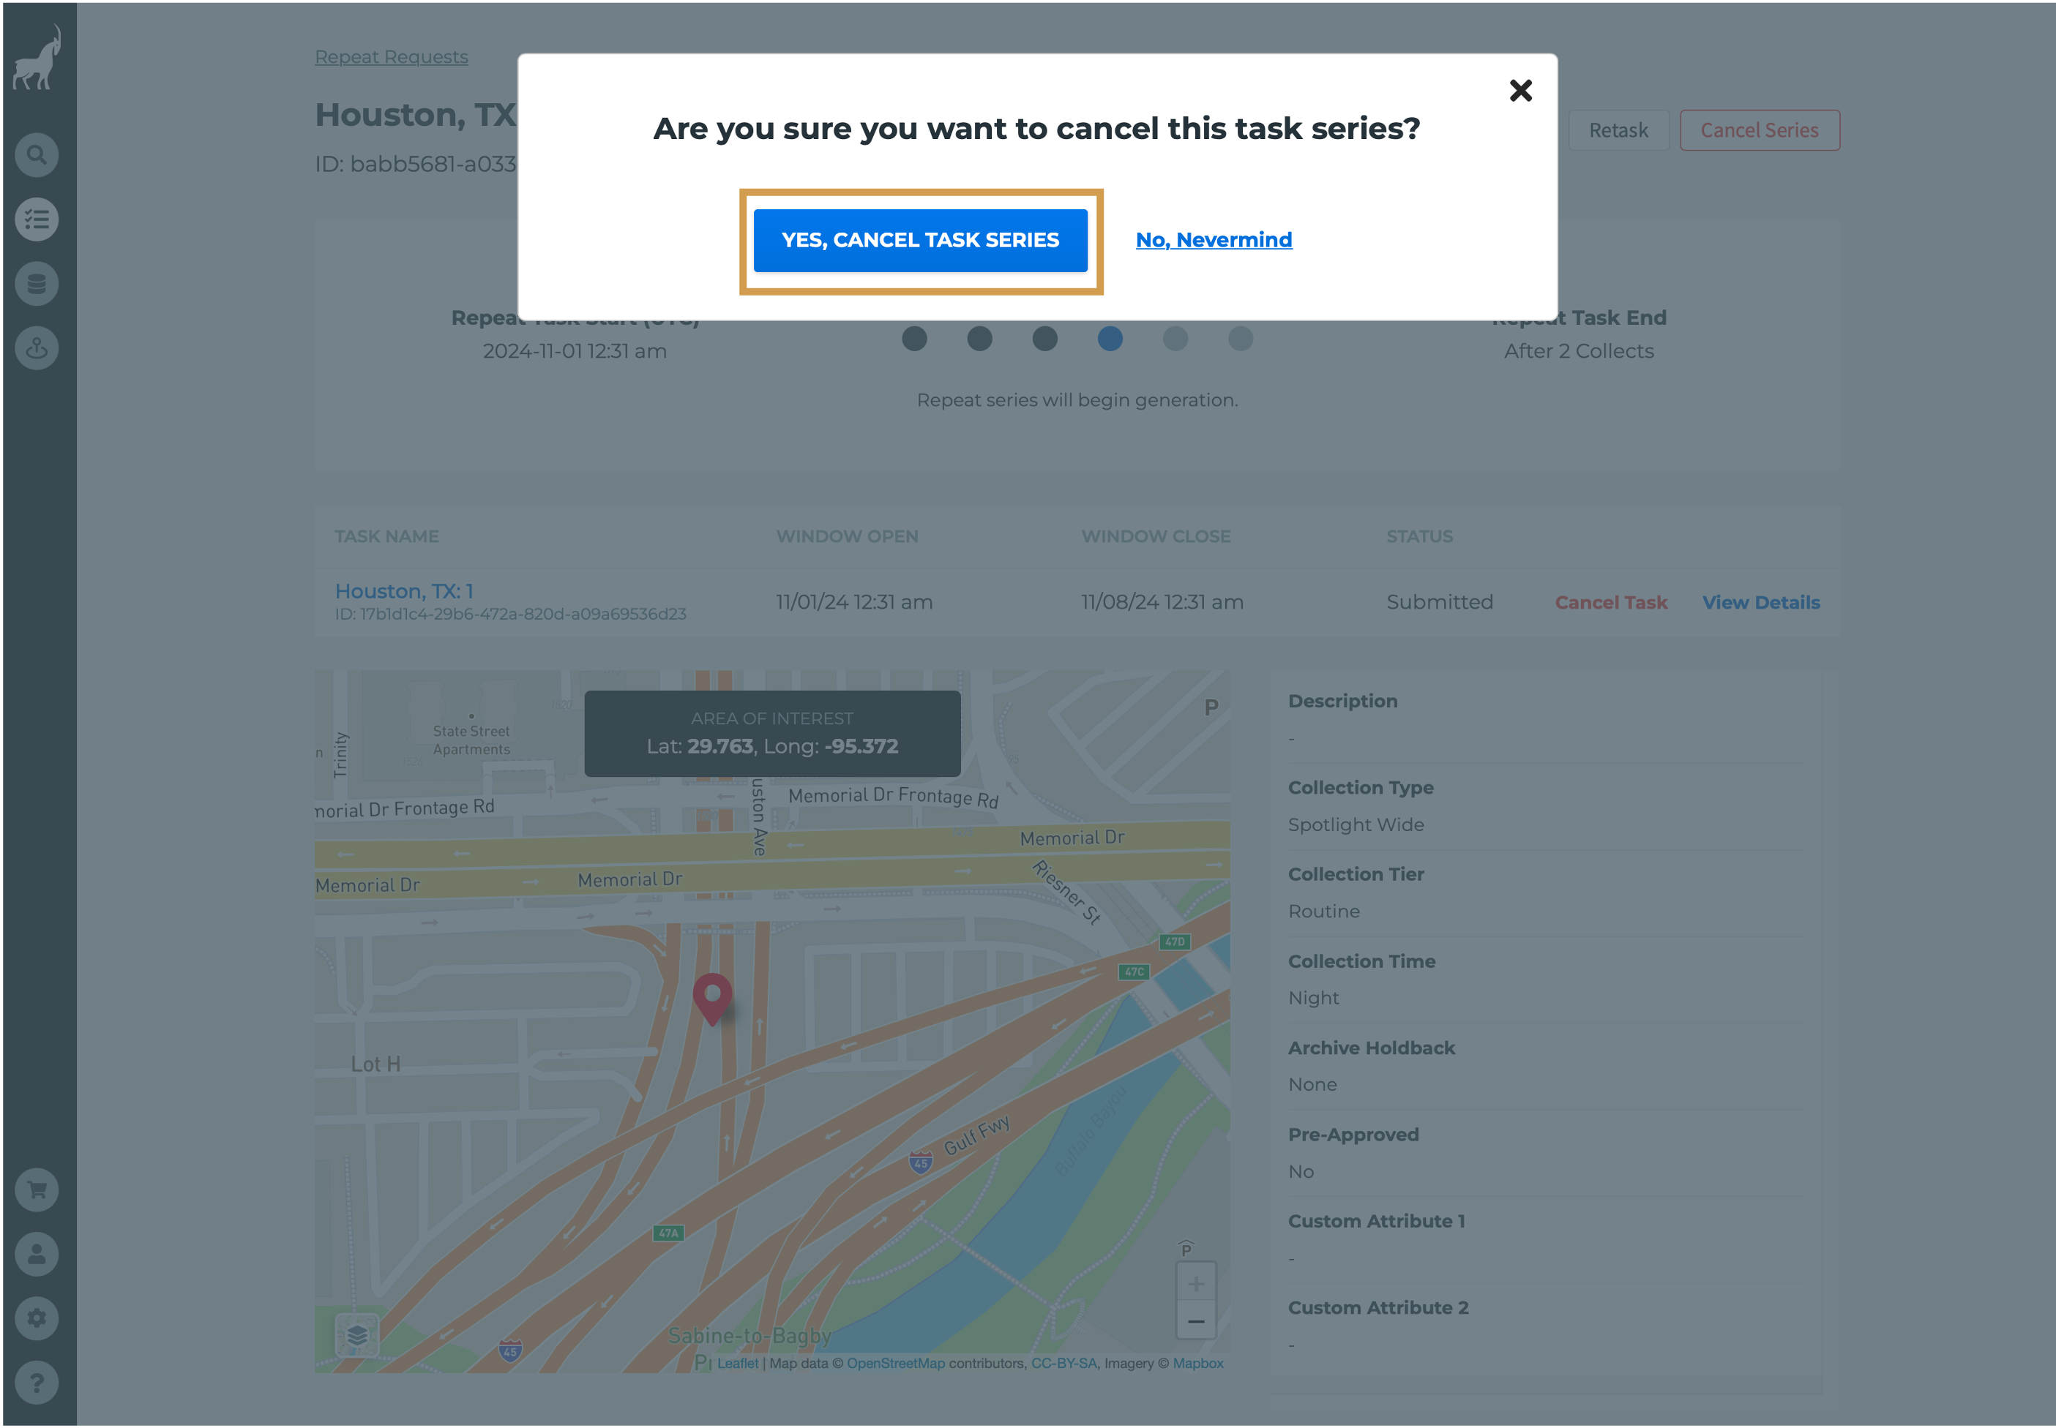Click the Spotlight Wide collection type value
2056x1428 pixels.
(1355, 824)
